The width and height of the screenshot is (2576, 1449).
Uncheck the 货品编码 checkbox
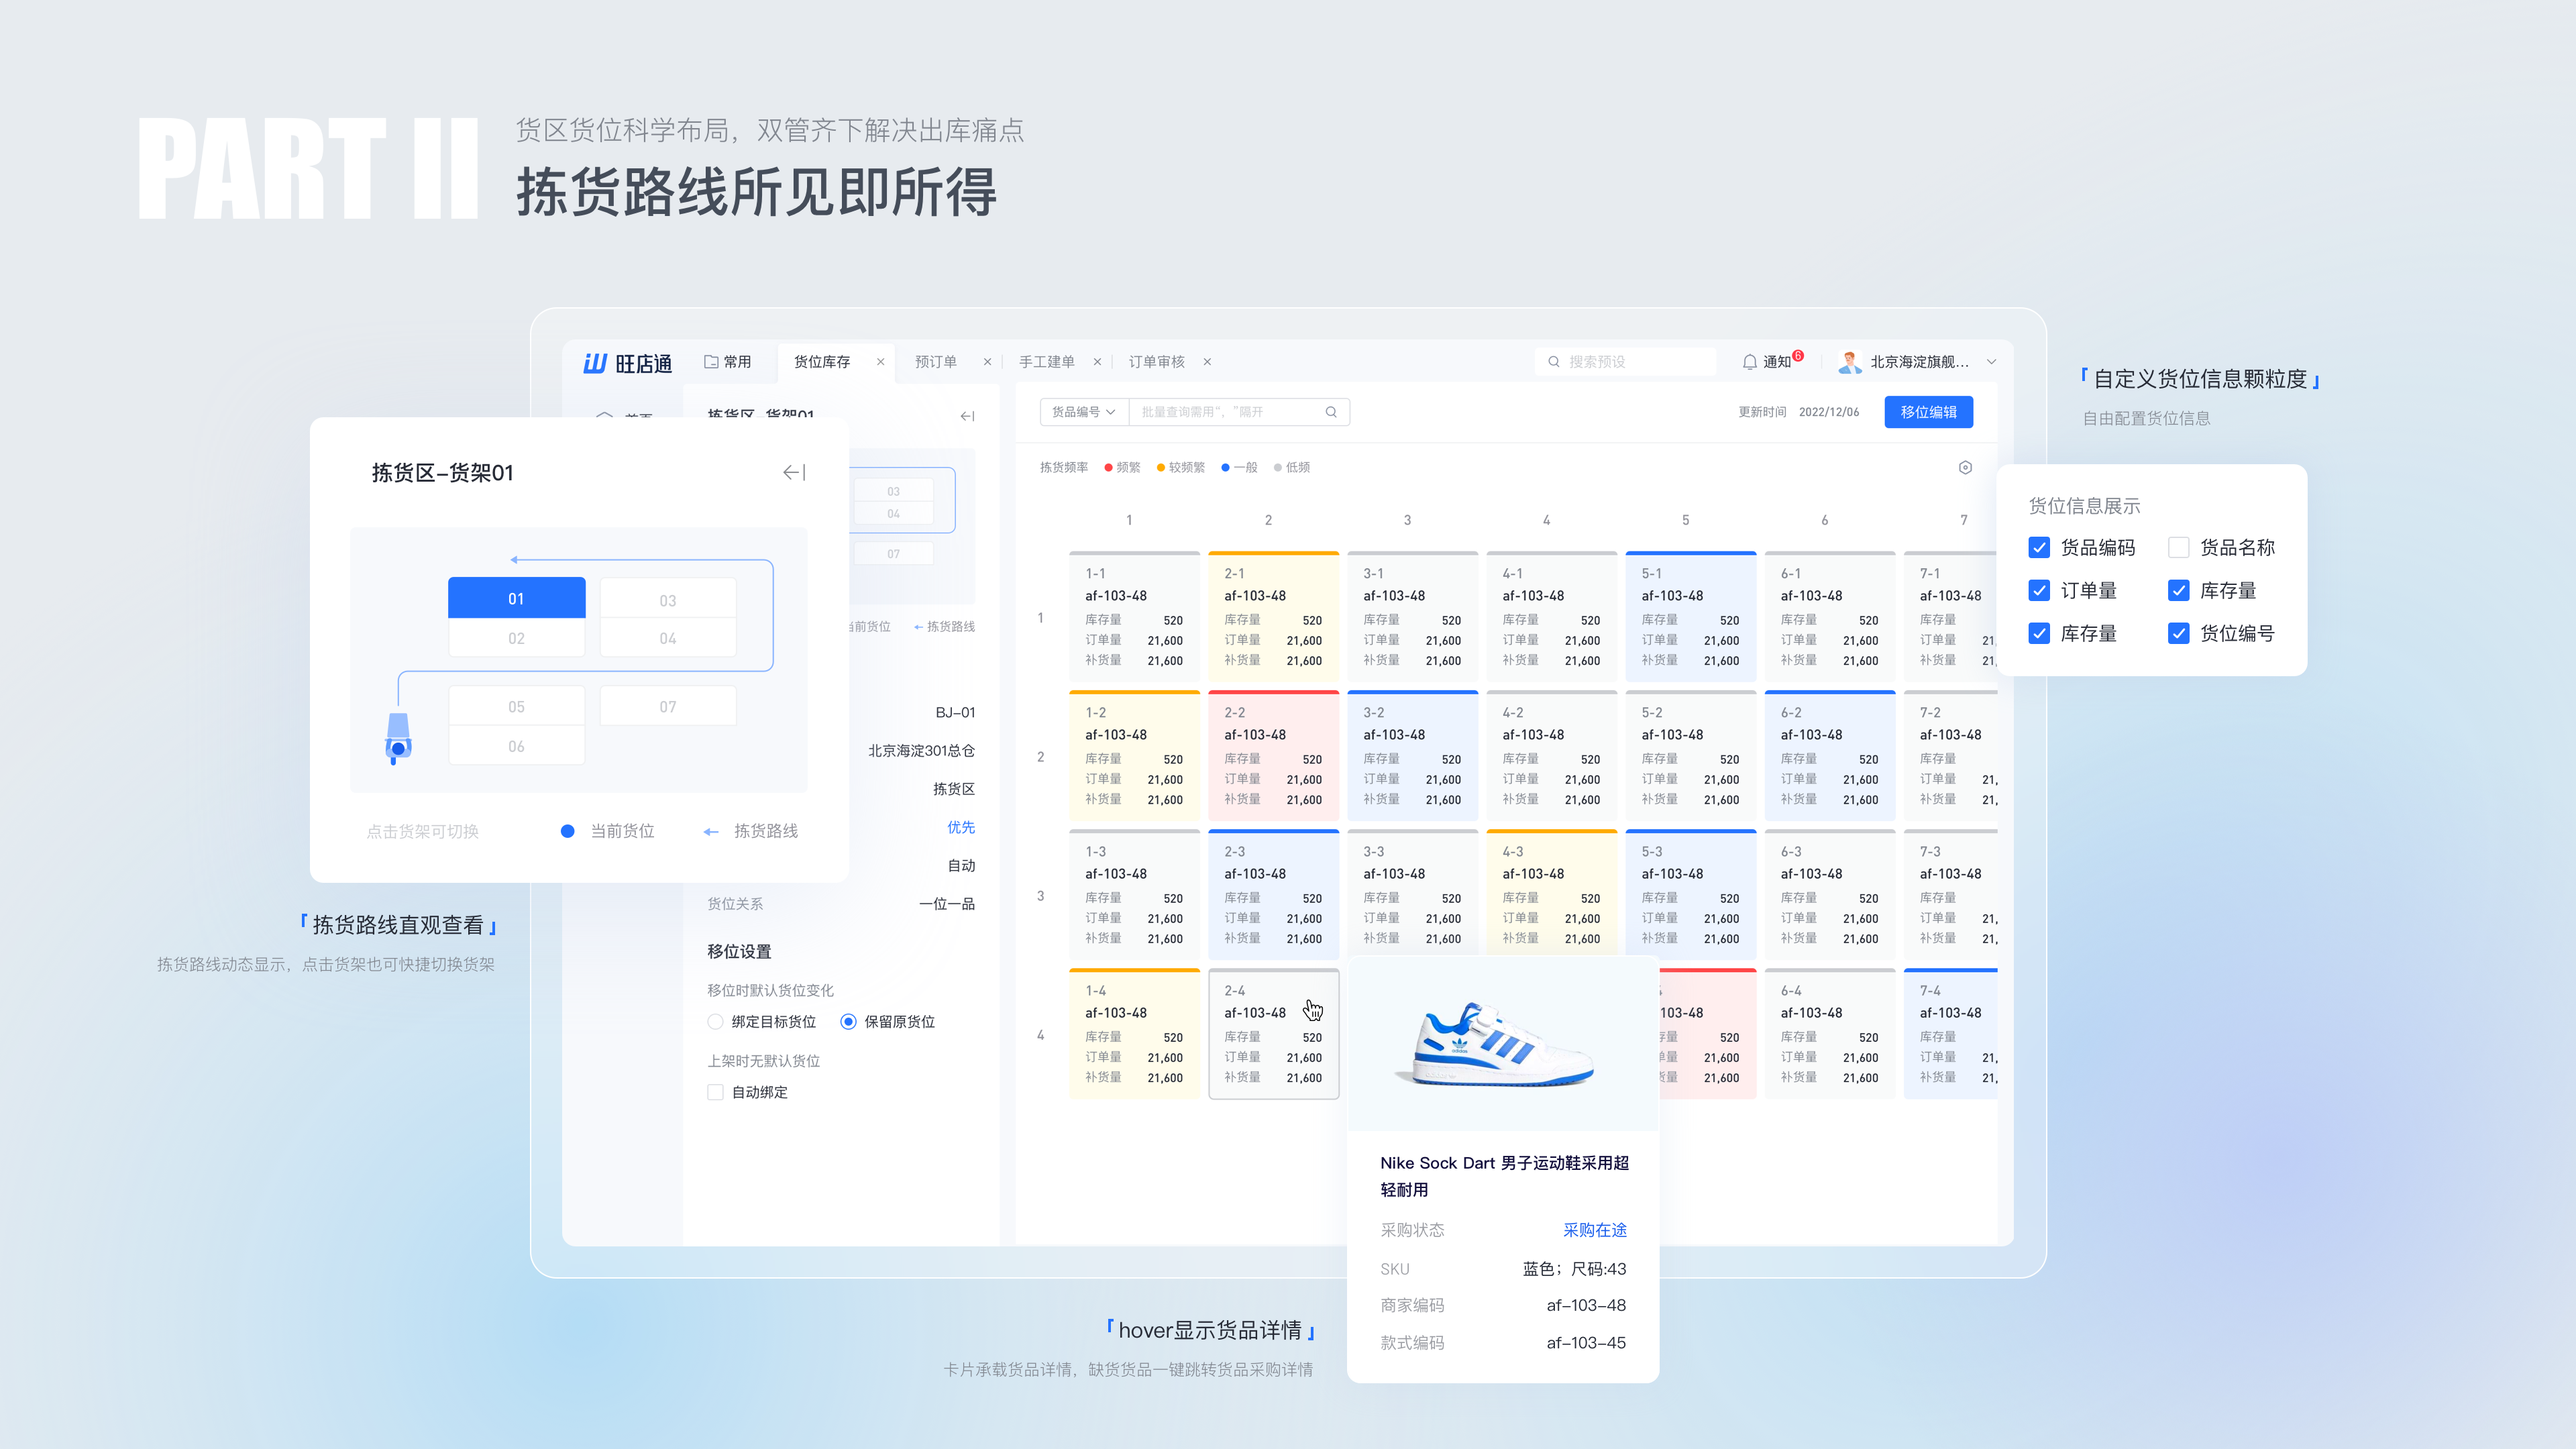(2039, 547)
